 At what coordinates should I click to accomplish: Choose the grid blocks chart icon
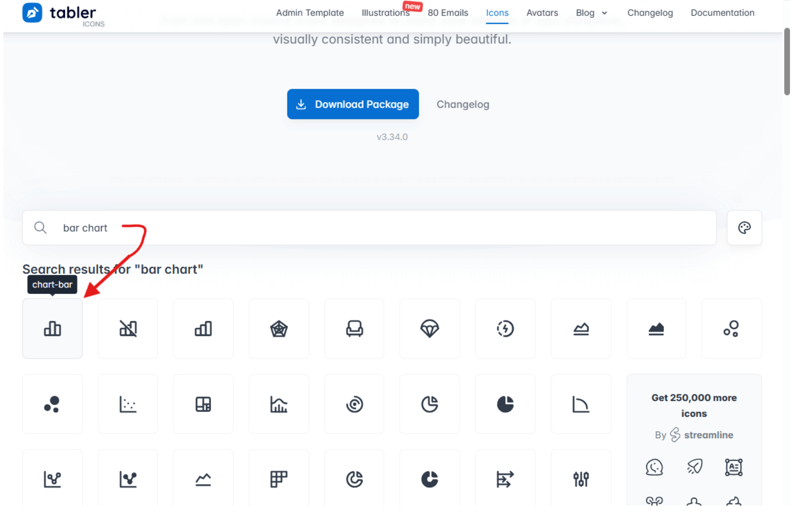(279, 479)
